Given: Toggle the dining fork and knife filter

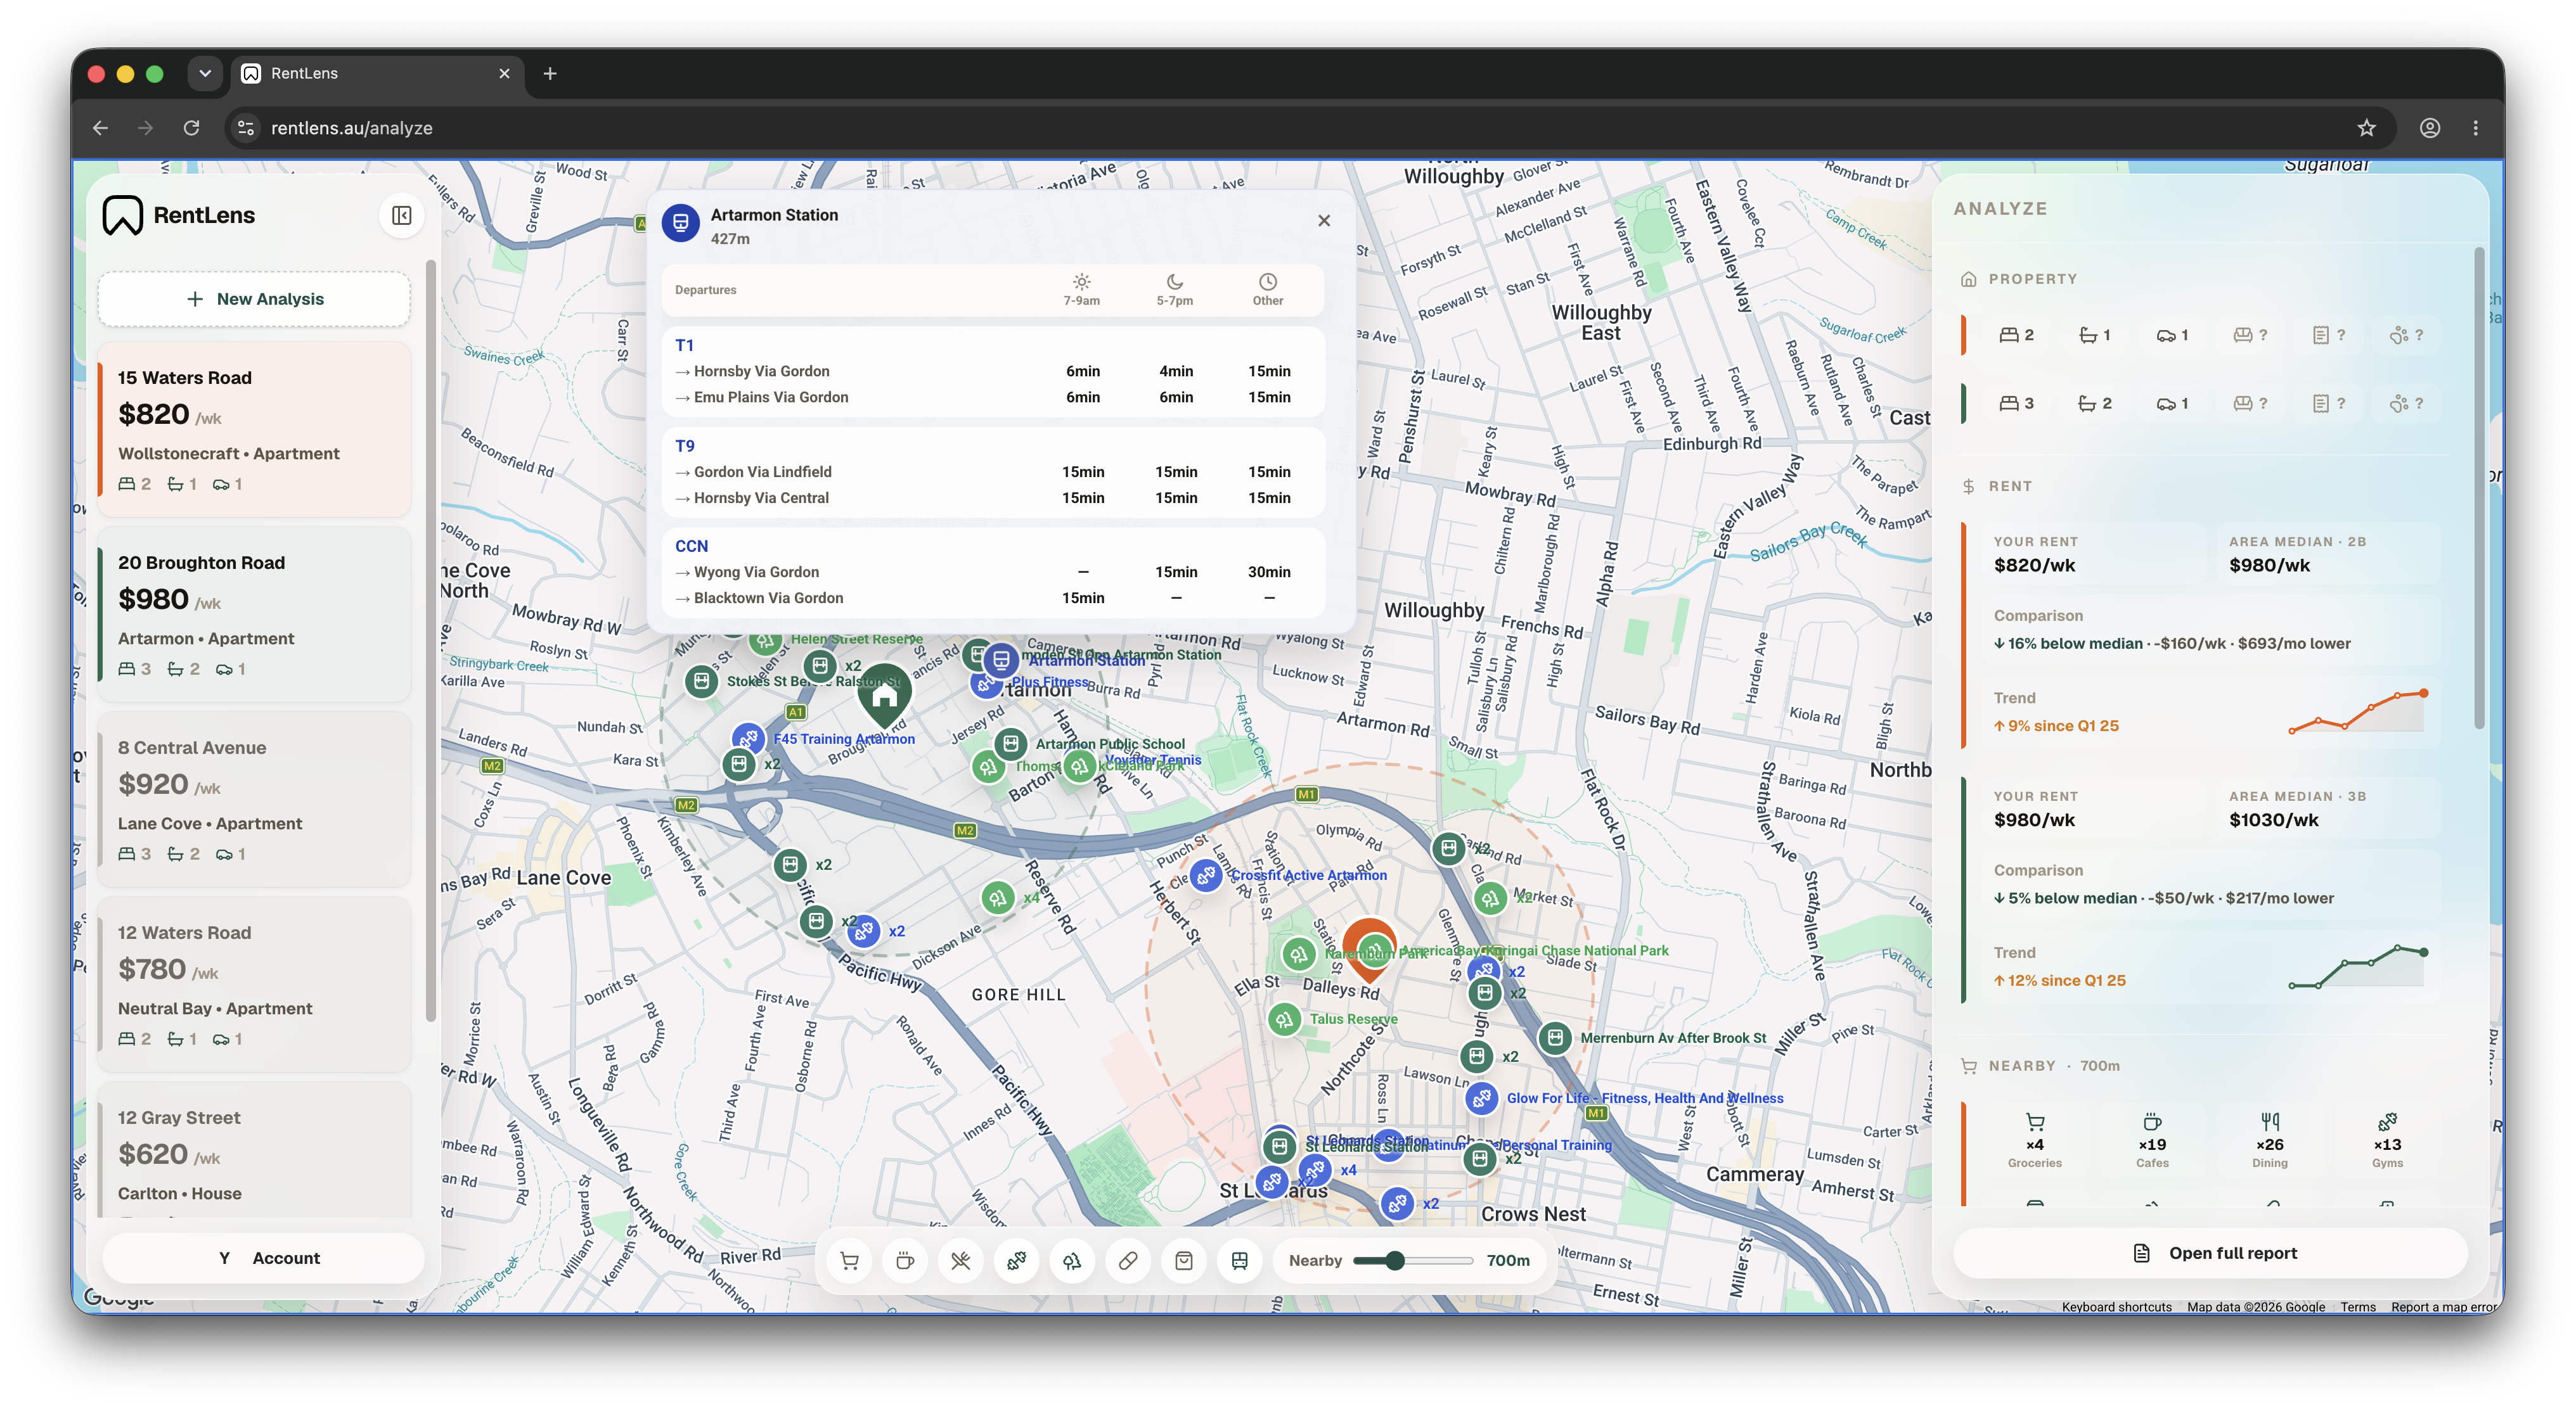Looking at the screenshot, I should coord(961,1261).
